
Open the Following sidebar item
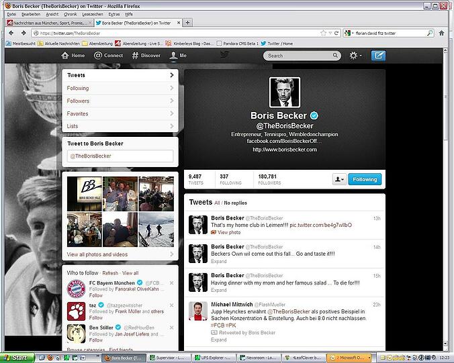(x=120, y=88)
